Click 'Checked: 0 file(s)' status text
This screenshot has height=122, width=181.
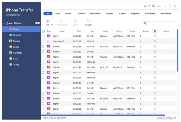(x=165, y=118)
